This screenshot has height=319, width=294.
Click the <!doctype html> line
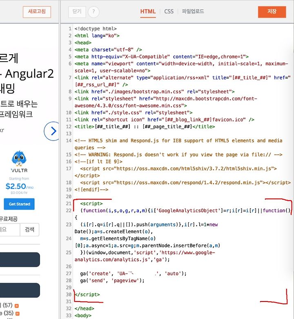pyautogui.click(x=96, y=29)
